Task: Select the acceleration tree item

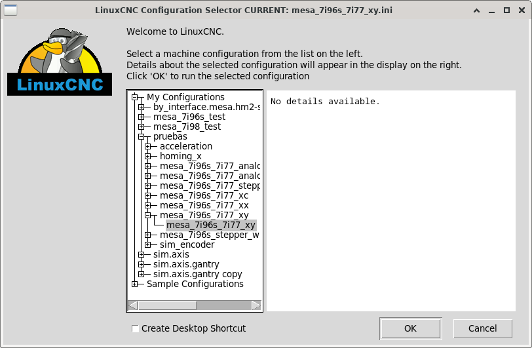Action: click(186, 146)
